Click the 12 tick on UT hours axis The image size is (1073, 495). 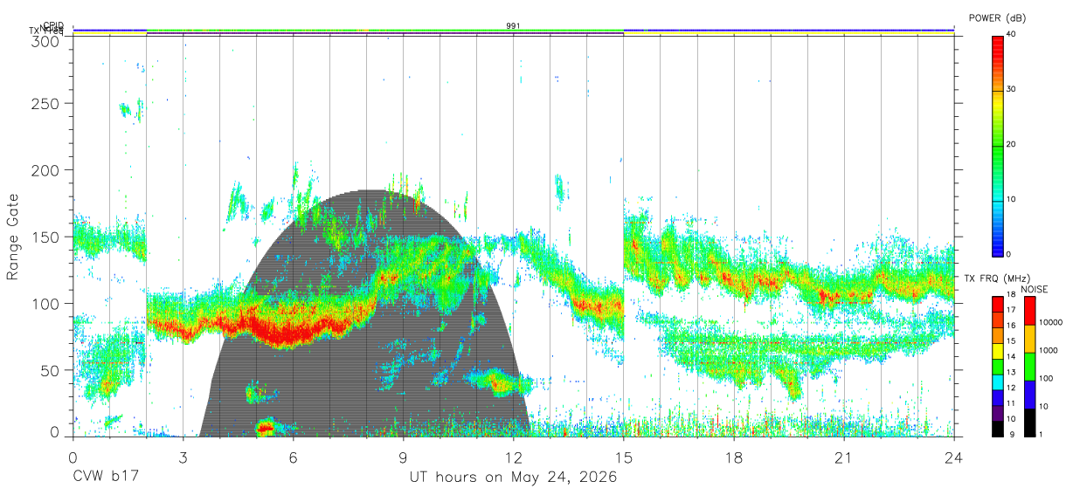click(513, 457)
